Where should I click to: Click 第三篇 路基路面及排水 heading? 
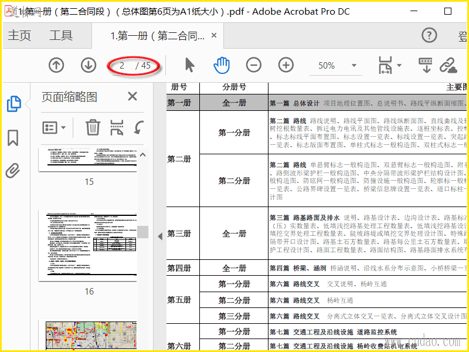[304, 218]
